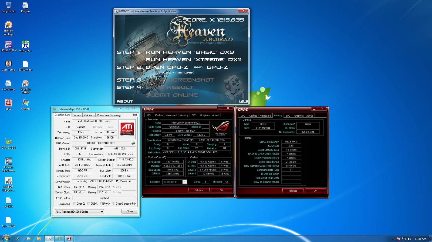The image size is (432, 242).
Task: Open the Plugins desktop icon
Action: pos(25,7)
